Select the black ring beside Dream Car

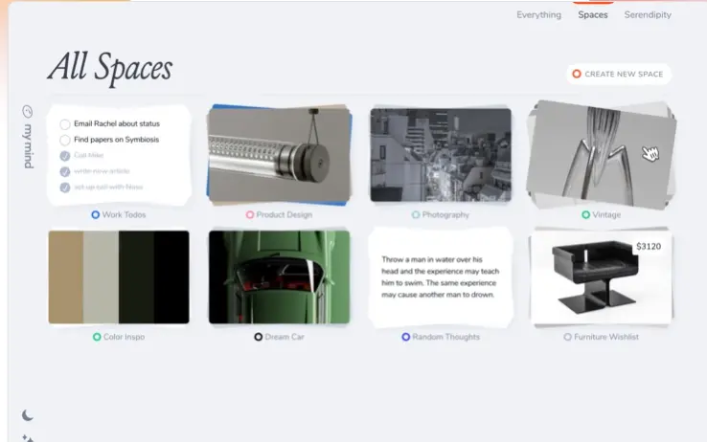pyautogui.click(x=258, y=337)
